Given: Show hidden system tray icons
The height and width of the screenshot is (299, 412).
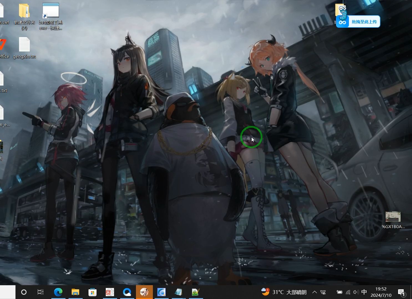Looking at the screenshot, I should click(315, 292).
